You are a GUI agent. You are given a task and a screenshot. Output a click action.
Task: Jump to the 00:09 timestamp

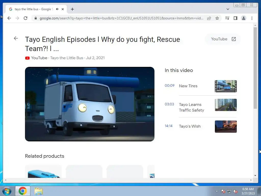click(169, 85)
